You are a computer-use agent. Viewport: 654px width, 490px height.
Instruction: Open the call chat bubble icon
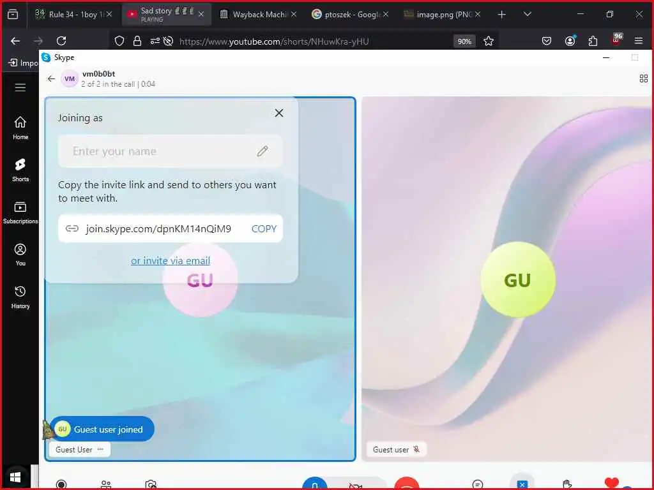click(x=478, y=485)
